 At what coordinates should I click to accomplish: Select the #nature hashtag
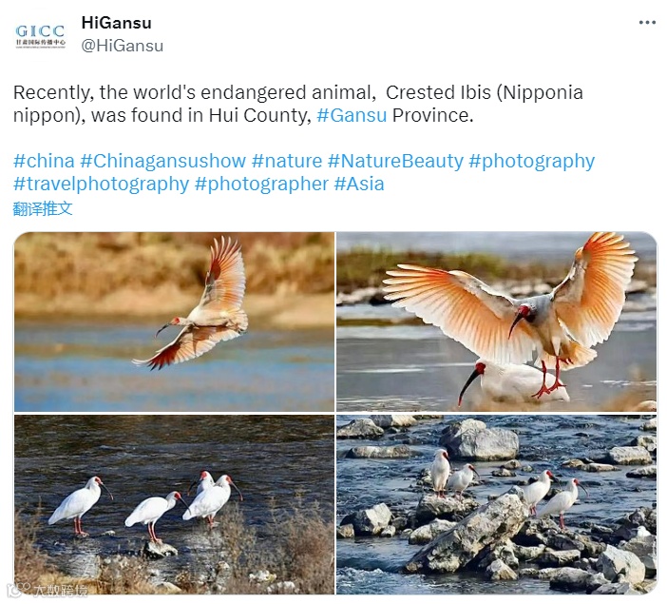(287, 161)
